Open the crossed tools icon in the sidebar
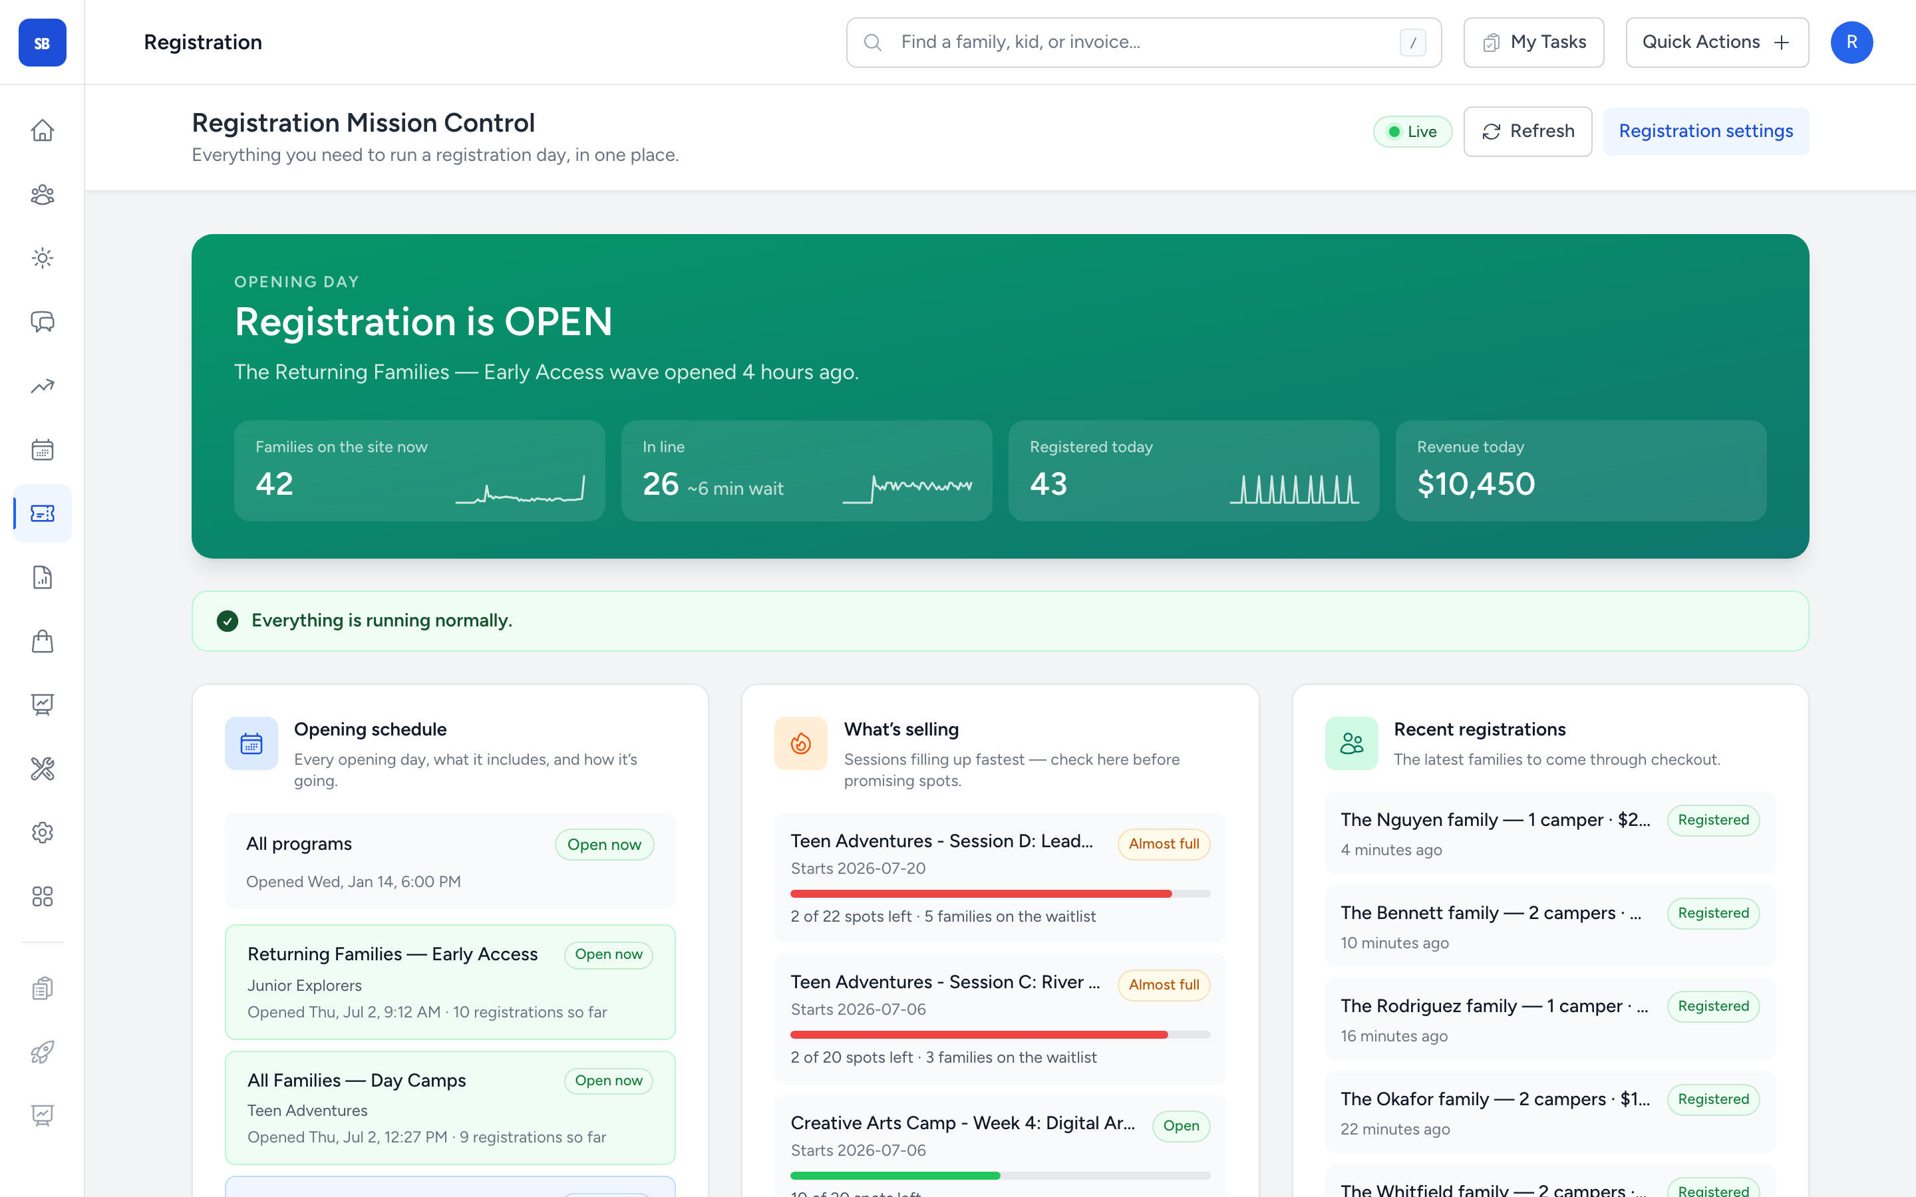The width and height of the screenshot is (1916, 1197). click(x=42, y=769)
